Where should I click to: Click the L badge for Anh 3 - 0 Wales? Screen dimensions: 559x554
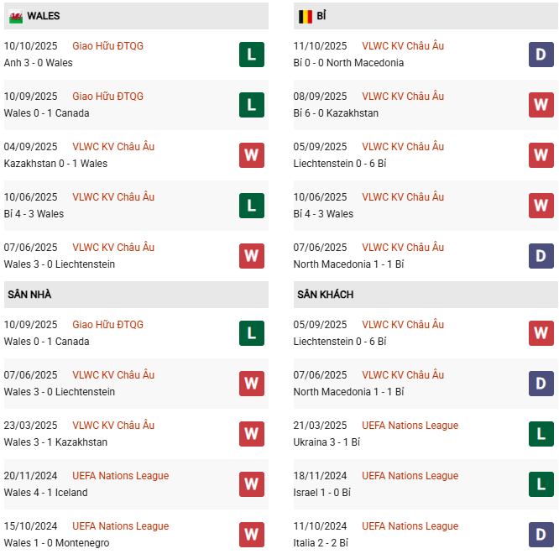[252, 55]
